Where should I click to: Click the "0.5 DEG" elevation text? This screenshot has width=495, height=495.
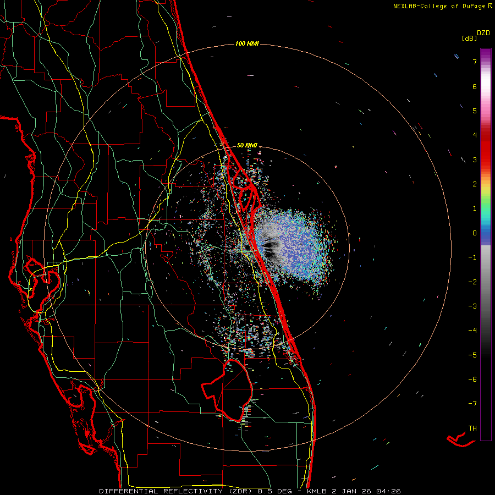click(x=274, y=491)
